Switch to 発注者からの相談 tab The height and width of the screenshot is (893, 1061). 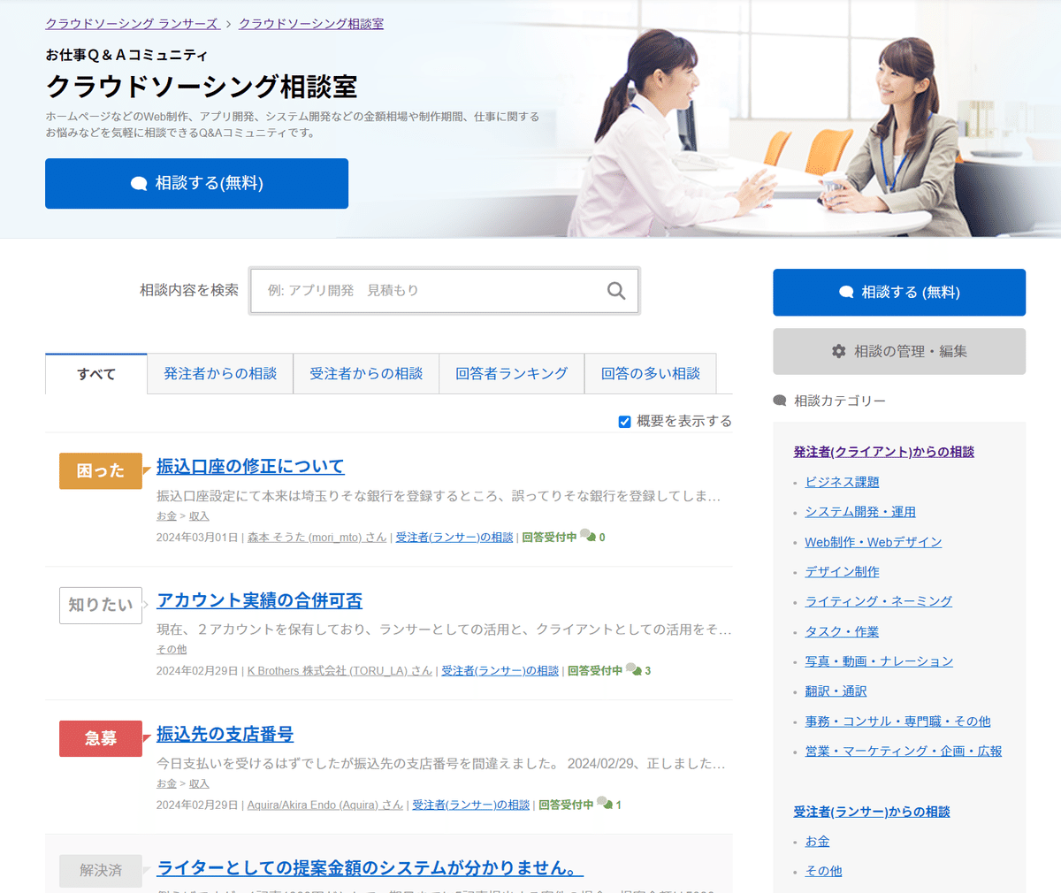pyautogui.click(x=220, y=374)
